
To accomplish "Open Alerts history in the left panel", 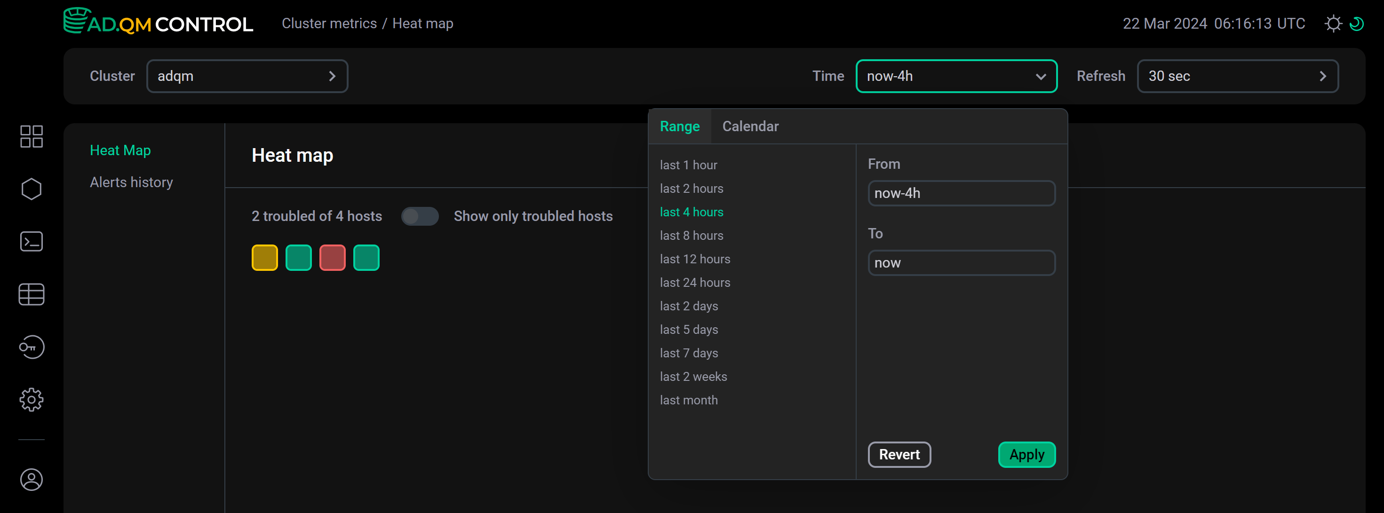I will [131, 182].
